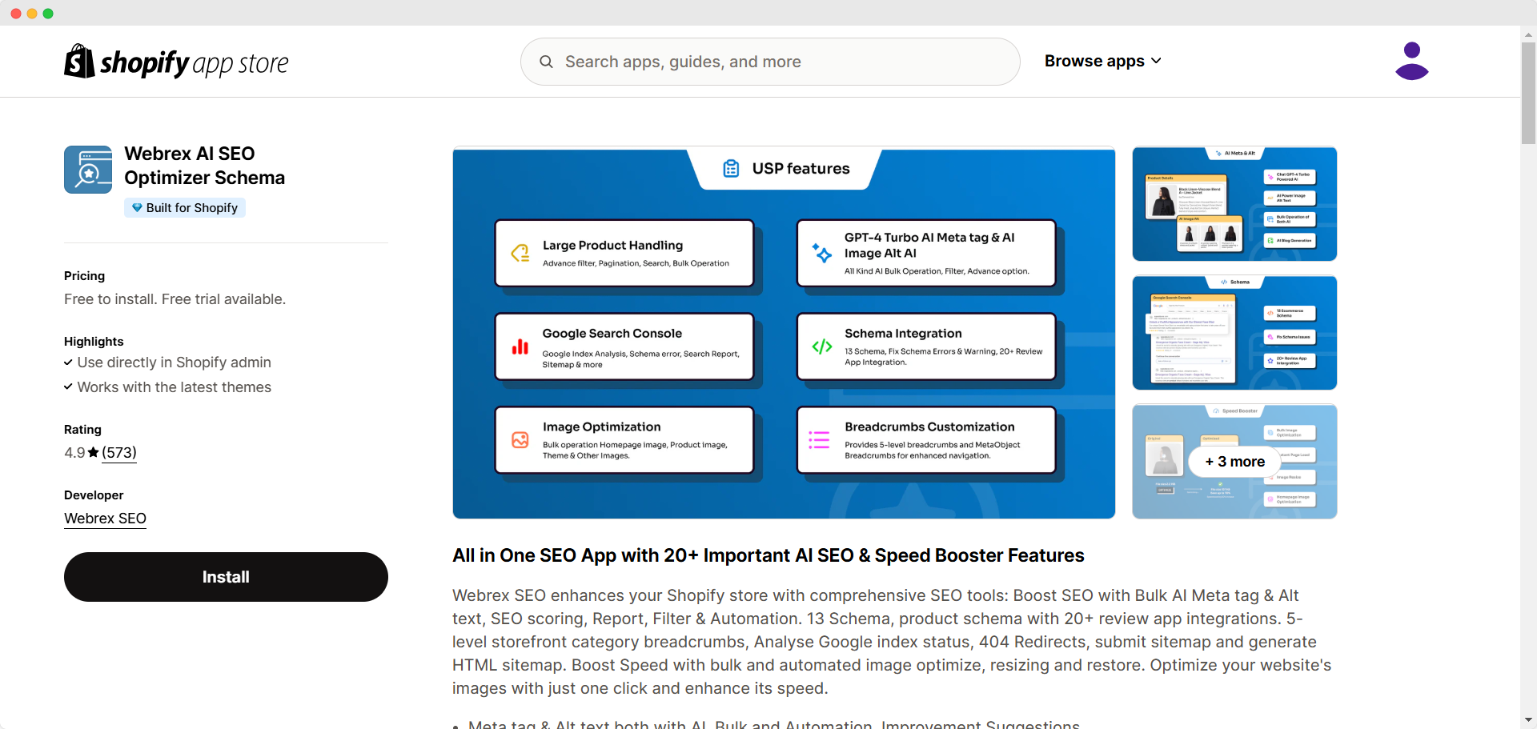Show the + 3 more screenshots
The height and width of the screenshot is (729, 1537).
pyautogui.click(x=1235, y=462)
